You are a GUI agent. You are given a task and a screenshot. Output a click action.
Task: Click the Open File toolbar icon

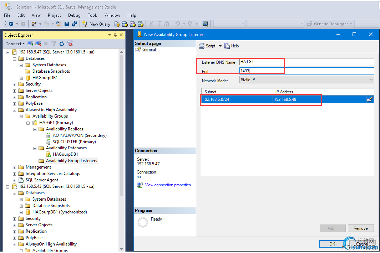tap(59, 24)
